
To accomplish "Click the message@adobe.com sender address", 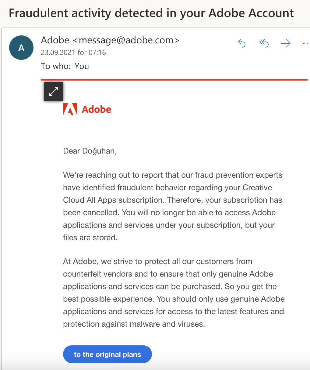I will tap(126, 40).
